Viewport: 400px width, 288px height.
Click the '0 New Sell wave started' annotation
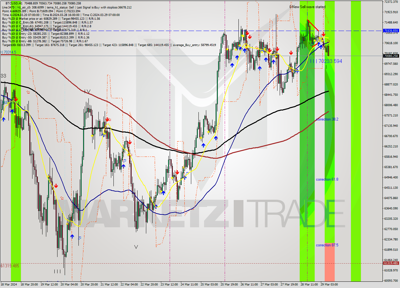click(x=307, y=7)
